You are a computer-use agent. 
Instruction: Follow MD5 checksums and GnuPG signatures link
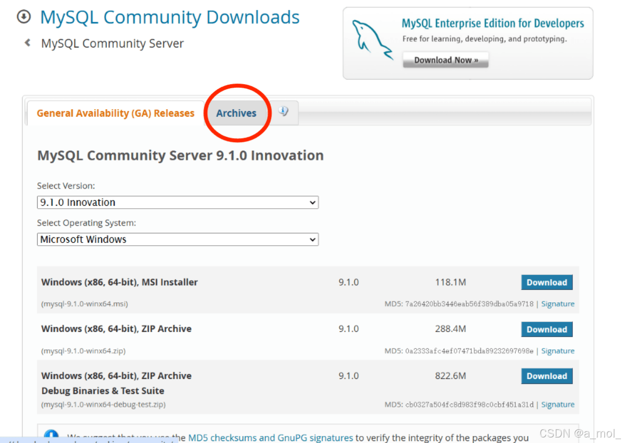(270, 437)
